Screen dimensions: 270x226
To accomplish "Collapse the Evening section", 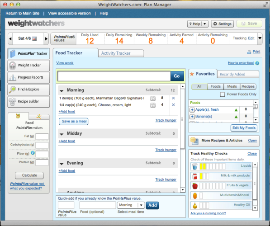I will tap(62, 164).
